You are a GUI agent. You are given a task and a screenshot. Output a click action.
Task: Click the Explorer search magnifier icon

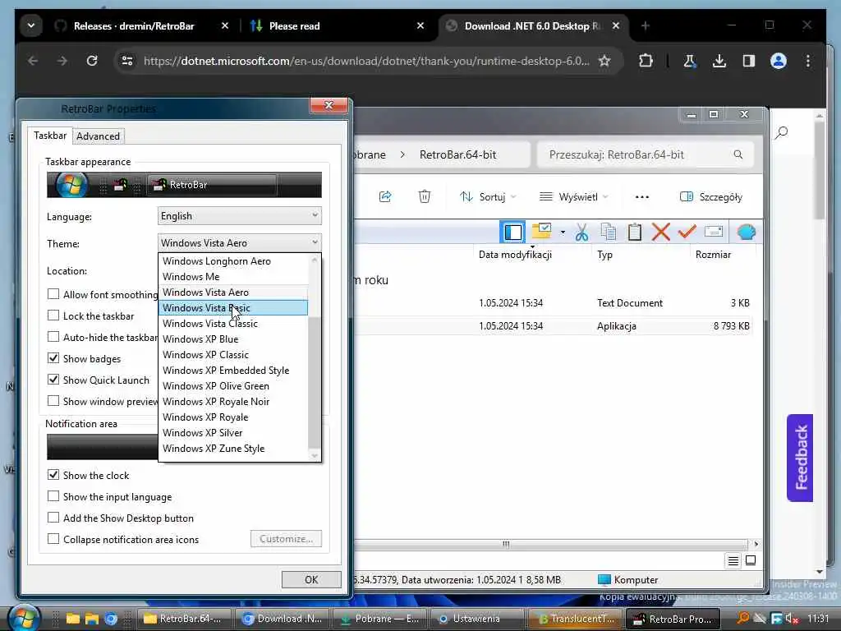point(738,154)
